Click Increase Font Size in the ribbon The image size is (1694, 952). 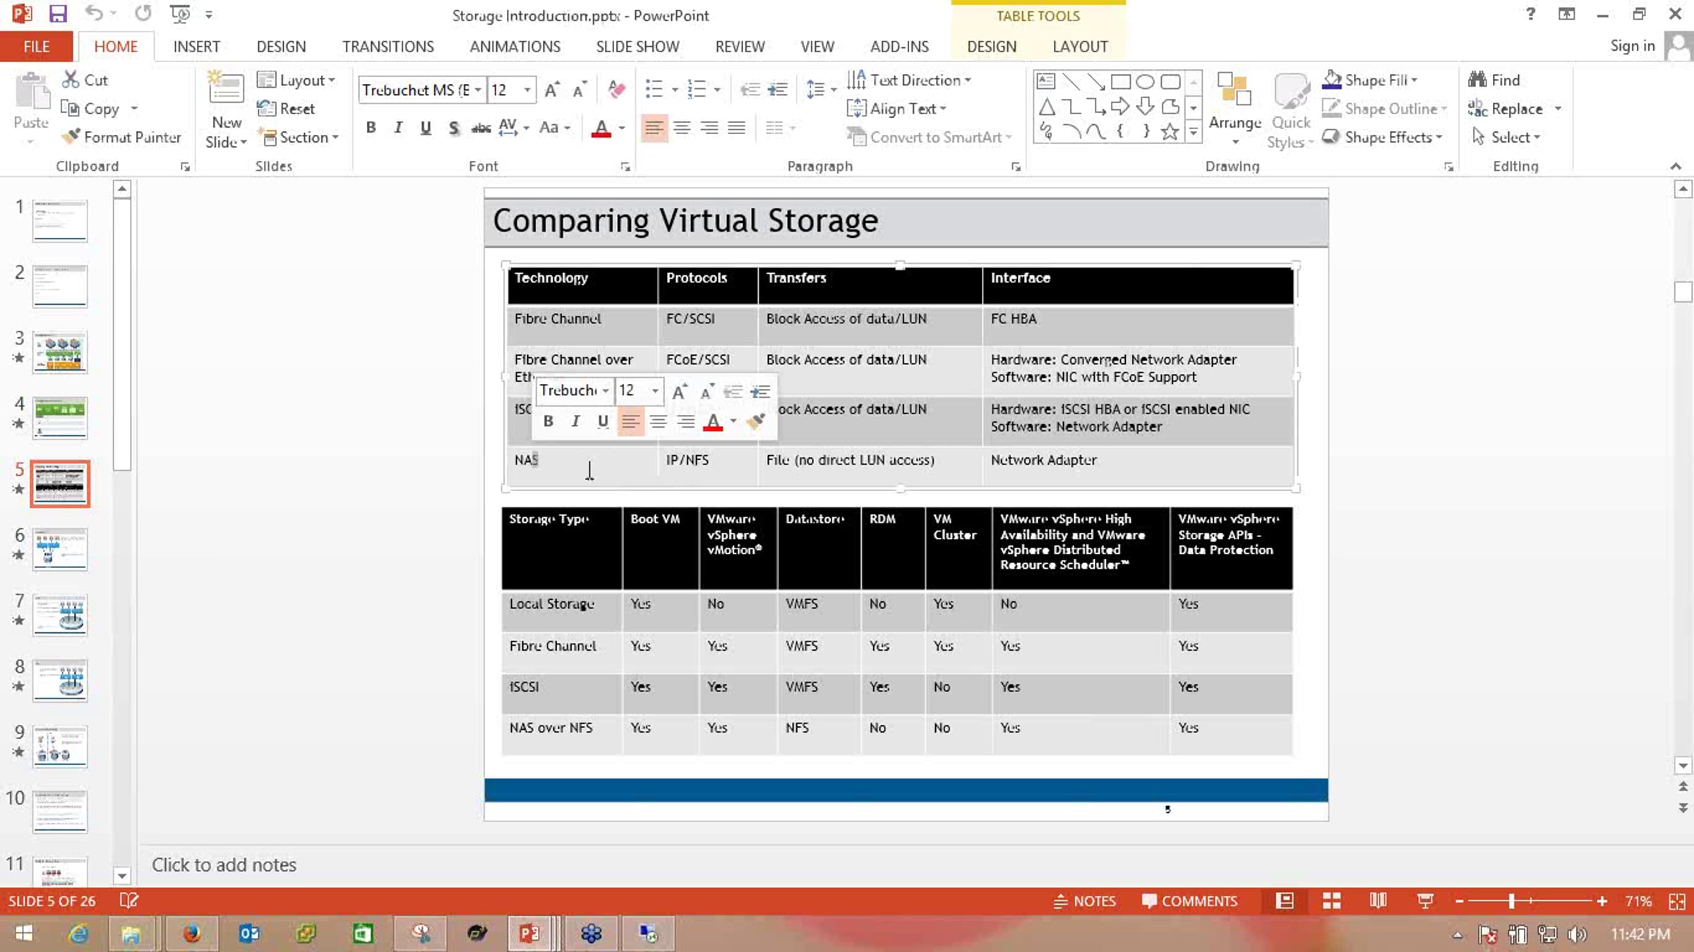click(552, 90)
